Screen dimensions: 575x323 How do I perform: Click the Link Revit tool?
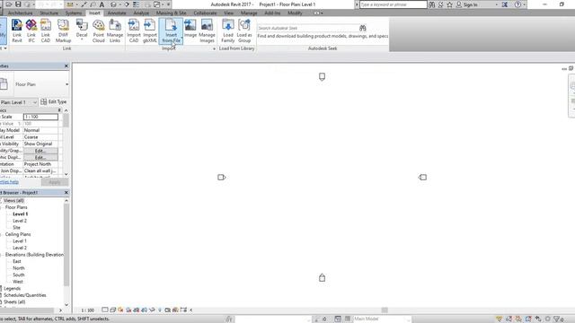click(x=17, y=31)
